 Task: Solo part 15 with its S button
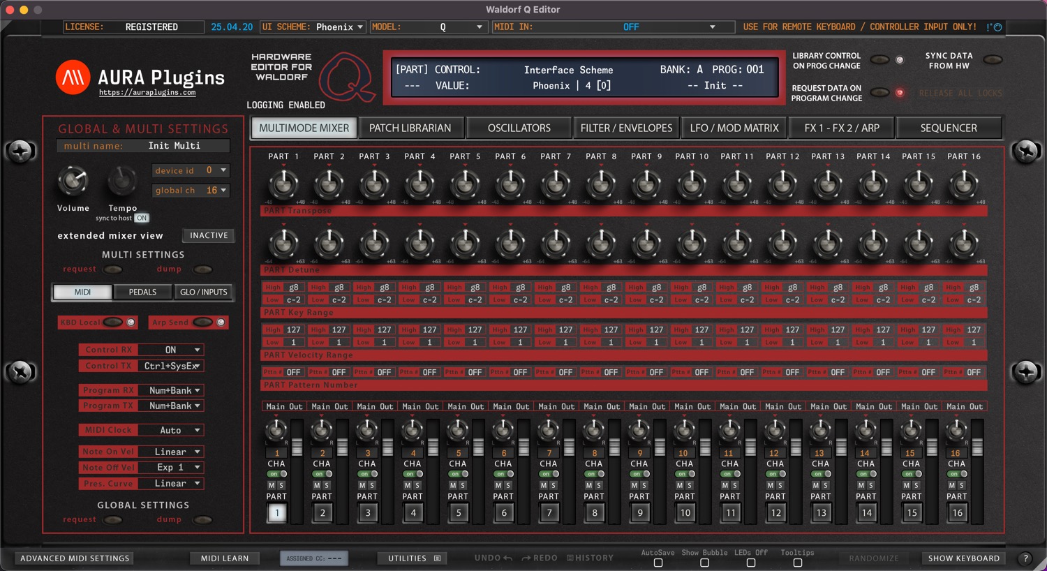point(916,485)
